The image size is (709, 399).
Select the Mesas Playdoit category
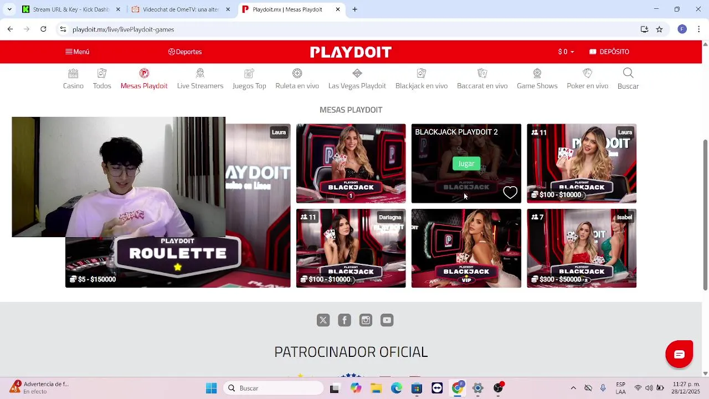[x=144, y=79]
